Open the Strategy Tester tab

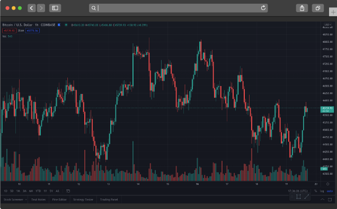click(83, 199)
